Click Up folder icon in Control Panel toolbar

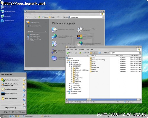click(39, 17)
